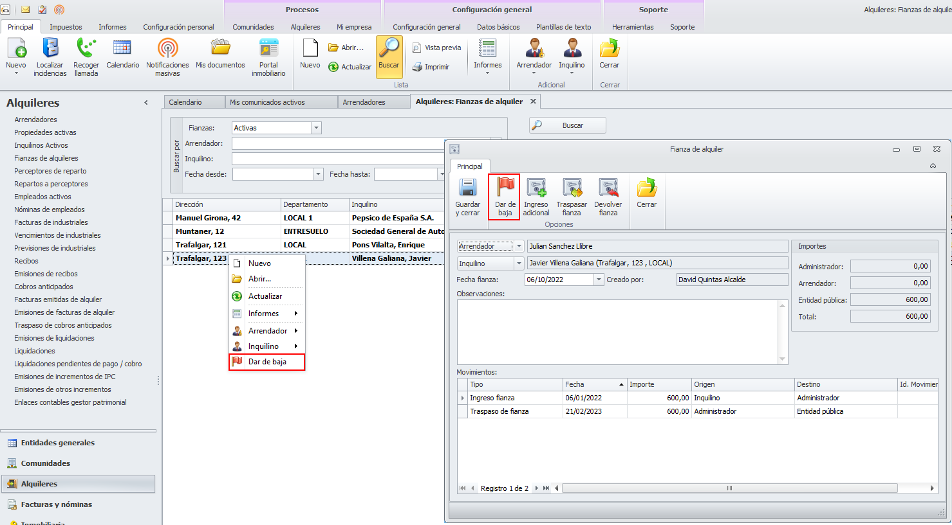952x525 pixels.
Task: Switch to the Arrendadores tab
Action: pyautogui.click(x=373, y=102)
